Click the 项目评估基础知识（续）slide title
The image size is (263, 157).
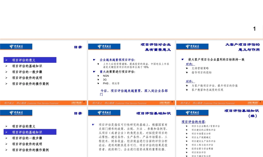point(242,113)
